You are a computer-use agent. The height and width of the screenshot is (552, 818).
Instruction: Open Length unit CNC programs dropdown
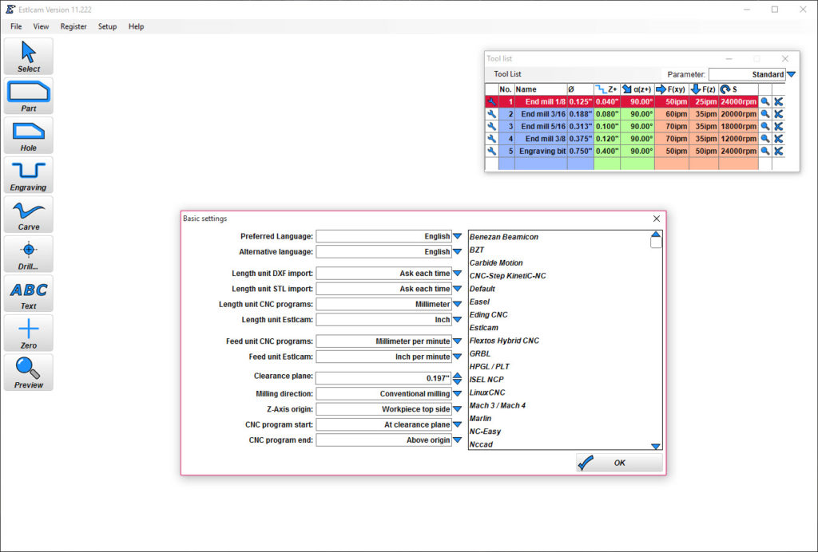(458, 304)
